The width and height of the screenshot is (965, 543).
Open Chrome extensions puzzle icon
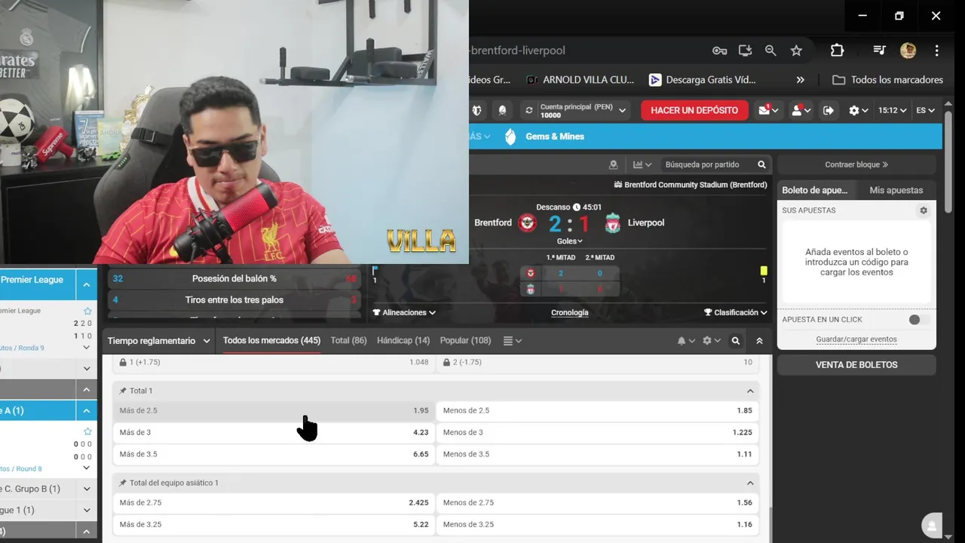point(837,51)
